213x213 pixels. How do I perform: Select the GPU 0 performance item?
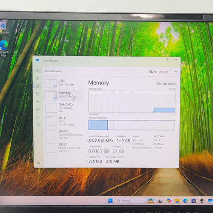[63, 135]
